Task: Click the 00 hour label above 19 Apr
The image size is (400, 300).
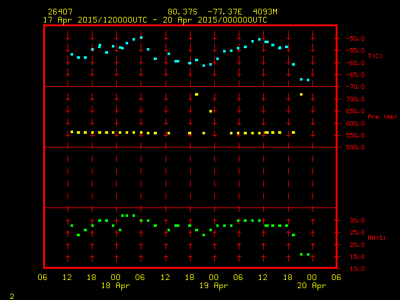Action: click(x=214, y=277)
